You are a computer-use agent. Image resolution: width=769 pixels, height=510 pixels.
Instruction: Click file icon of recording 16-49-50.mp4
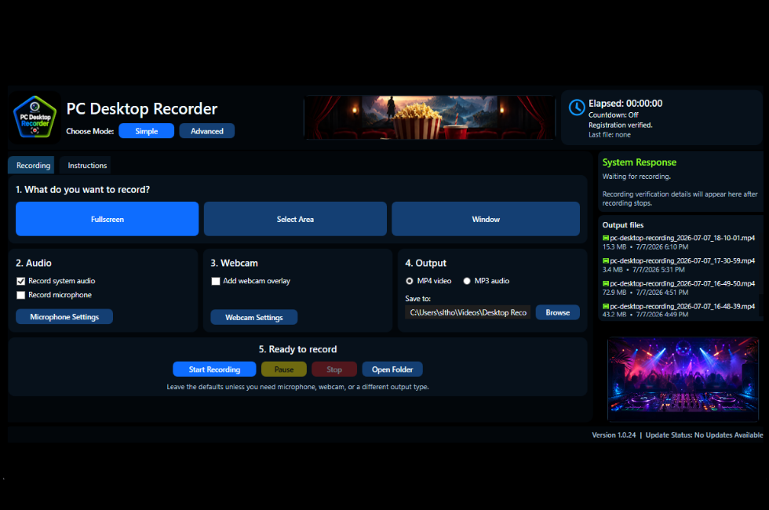click(606, 283)
